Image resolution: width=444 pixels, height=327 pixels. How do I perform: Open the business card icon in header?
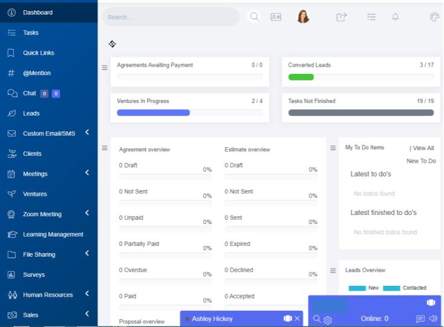[275, 17]
